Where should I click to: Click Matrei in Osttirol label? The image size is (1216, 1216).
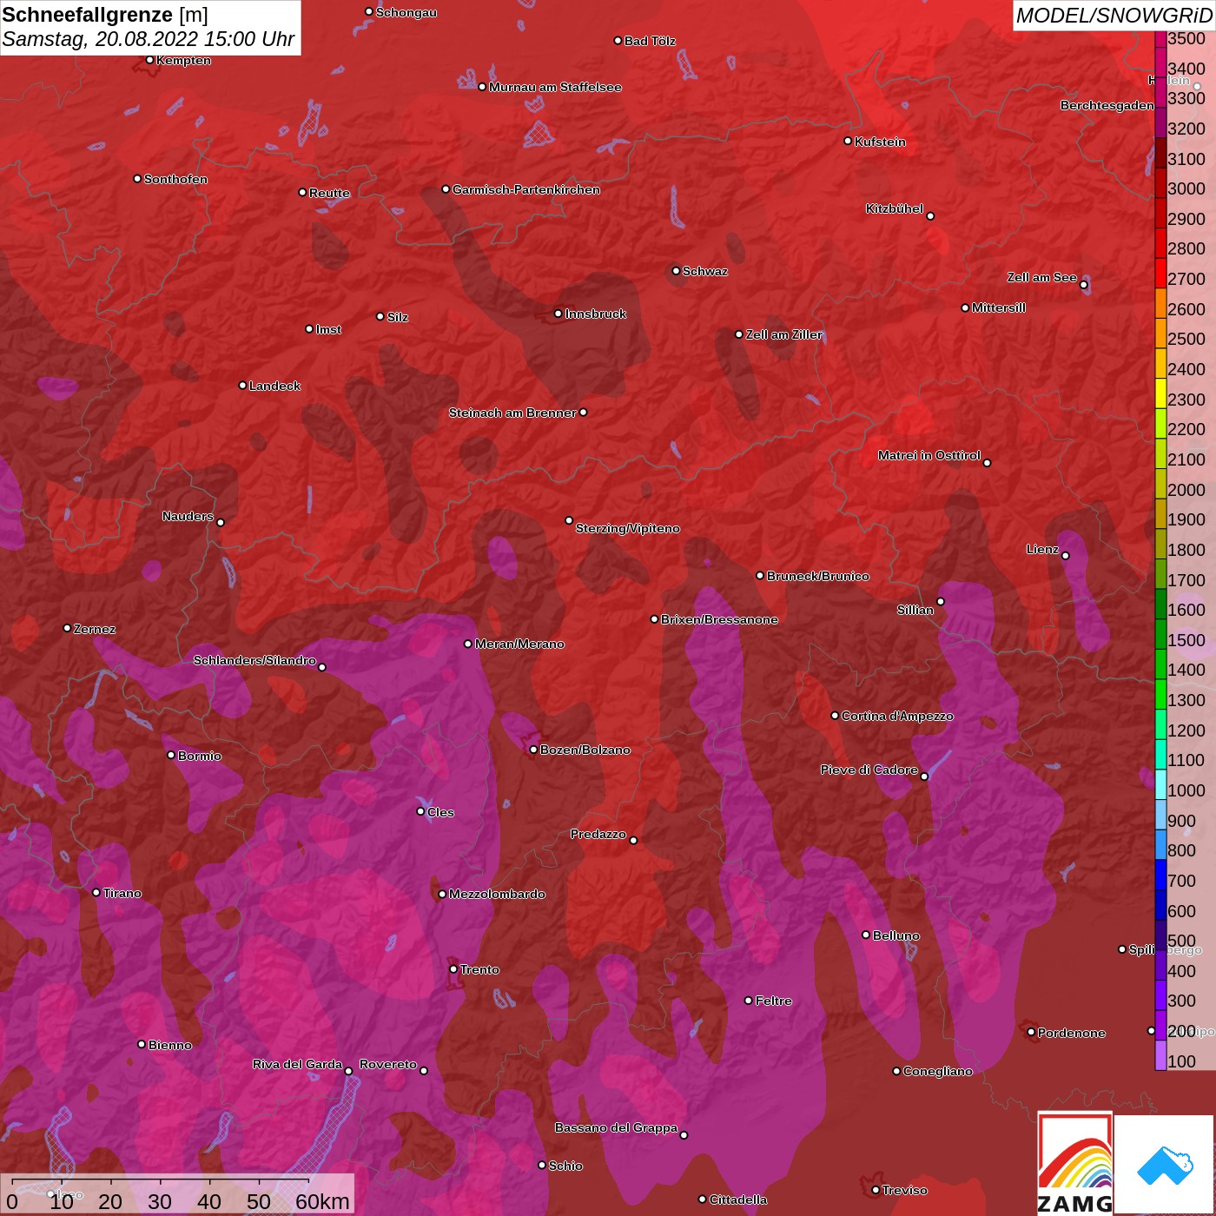pos(929,455)
